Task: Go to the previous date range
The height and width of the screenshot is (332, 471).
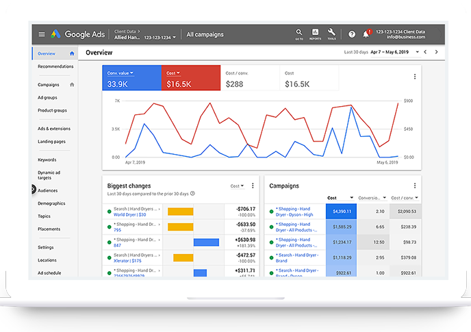Action: click(425, 52)
